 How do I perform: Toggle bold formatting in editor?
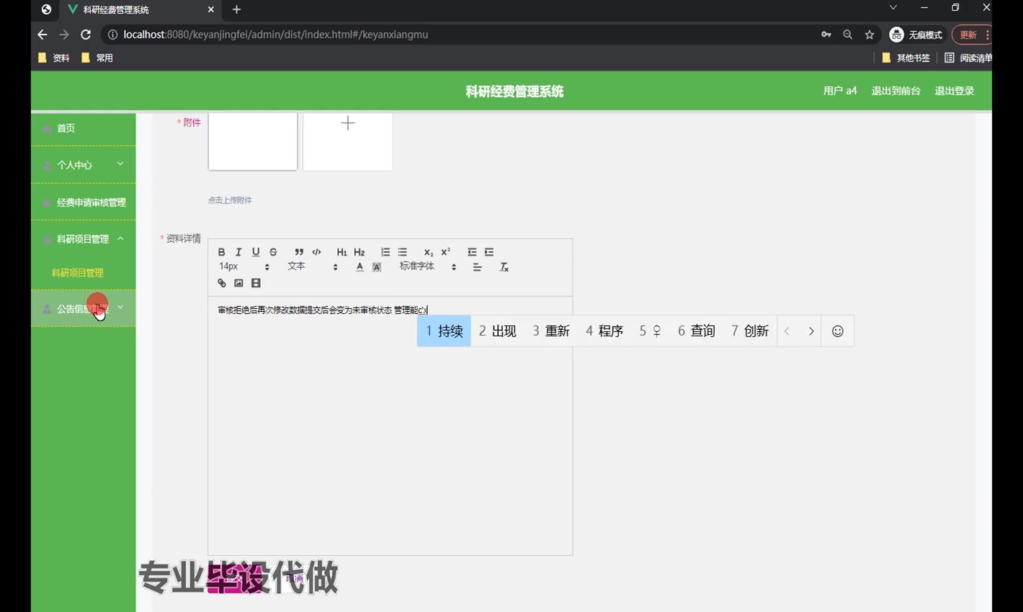click(x=221, y=252)
